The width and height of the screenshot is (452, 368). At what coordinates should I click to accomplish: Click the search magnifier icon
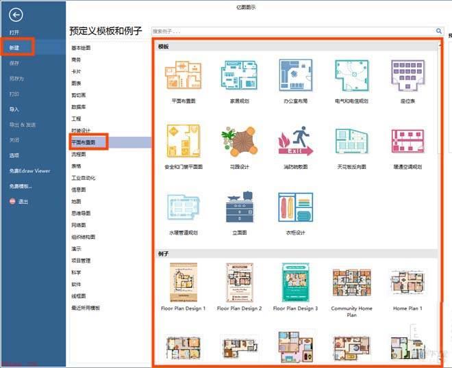[x=438, y=31]
